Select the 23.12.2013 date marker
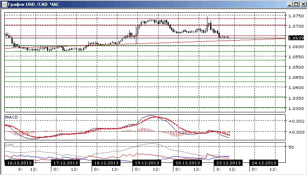 (x=228, y=163)
